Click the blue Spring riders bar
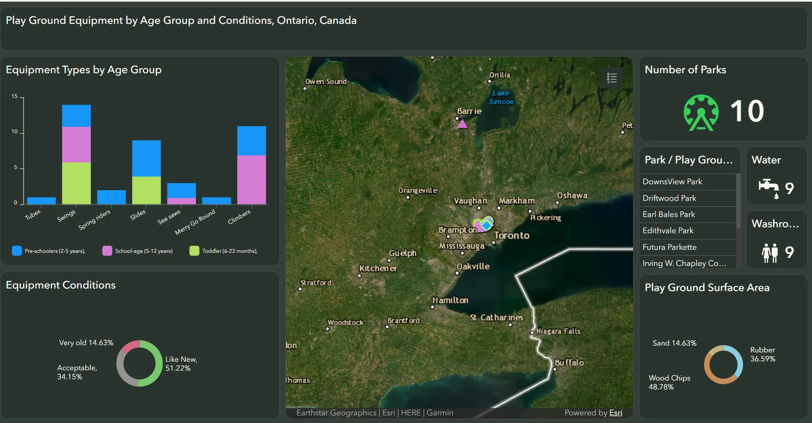812x423 pixels. click(112, 197)
